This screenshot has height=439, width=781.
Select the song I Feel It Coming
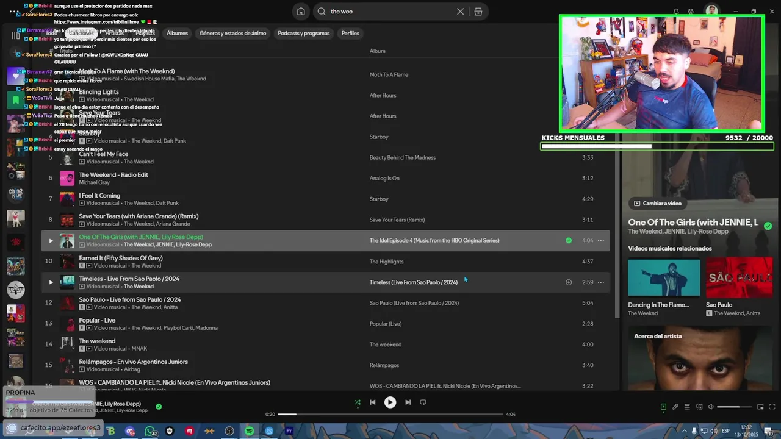99,196
